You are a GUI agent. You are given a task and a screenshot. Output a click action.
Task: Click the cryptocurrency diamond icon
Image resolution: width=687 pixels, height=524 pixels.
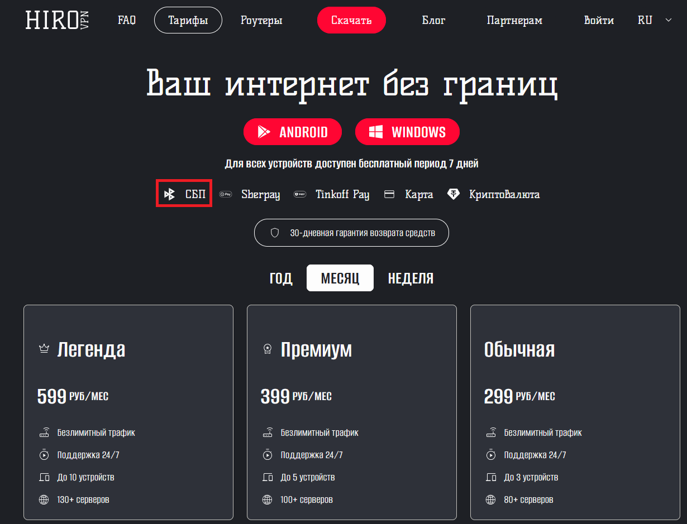[x=454, y=194]
